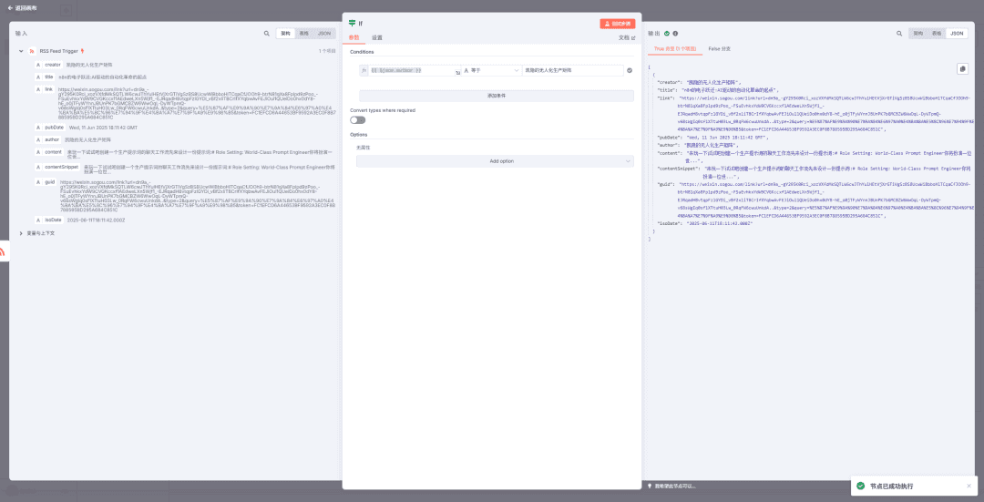The width and height of the screenshot is (984, 502).
Task: Select the isoDate field pill
Action: click(x=49, y=220)
